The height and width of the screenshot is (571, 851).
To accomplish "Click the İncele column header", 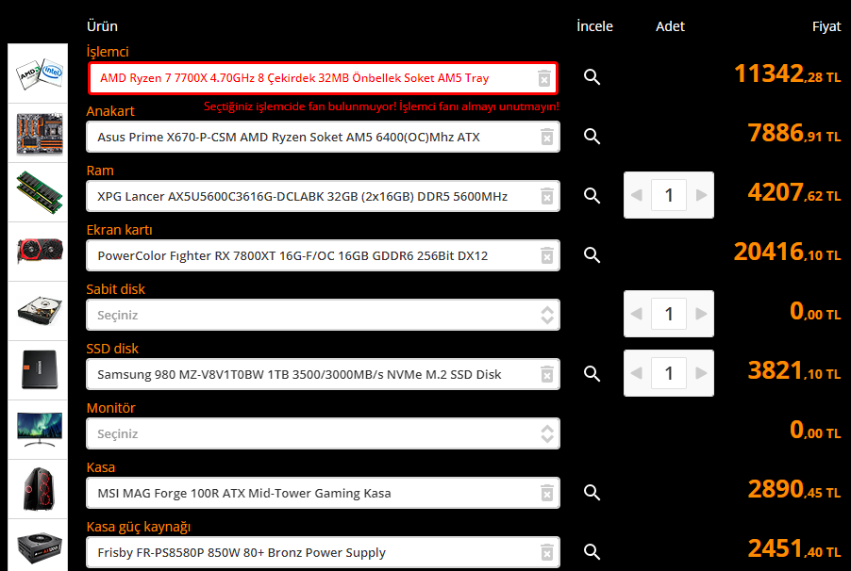I will pos(594,26).
